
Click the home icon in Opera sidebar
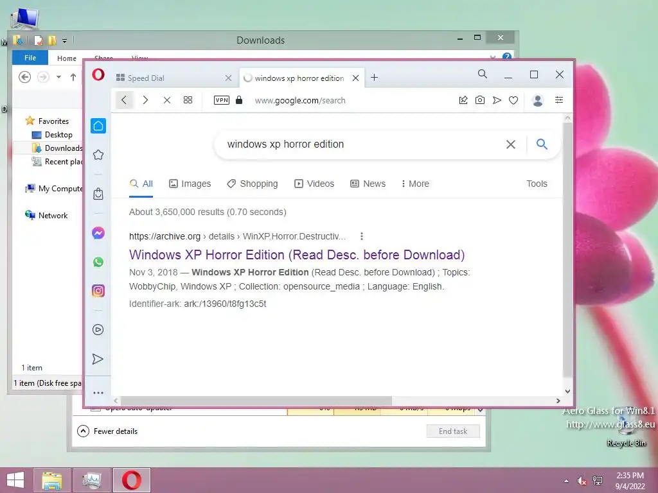(98, 126)
